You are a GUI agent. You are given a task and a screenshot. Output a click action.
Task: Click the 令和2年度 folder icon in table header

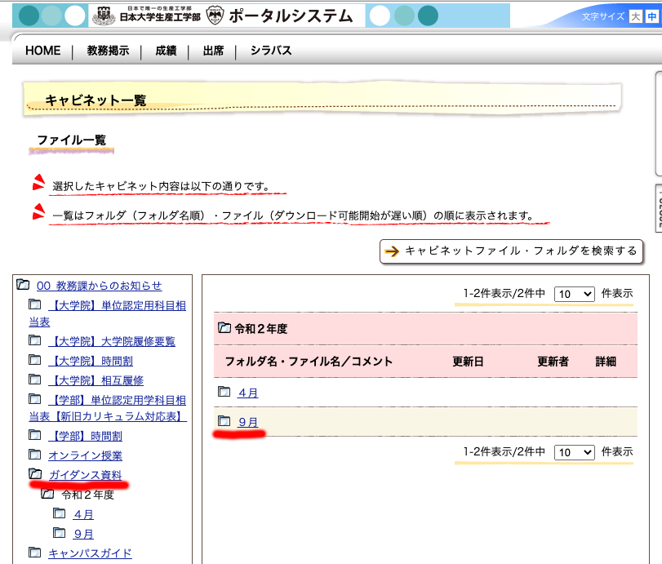pos(224,329)
